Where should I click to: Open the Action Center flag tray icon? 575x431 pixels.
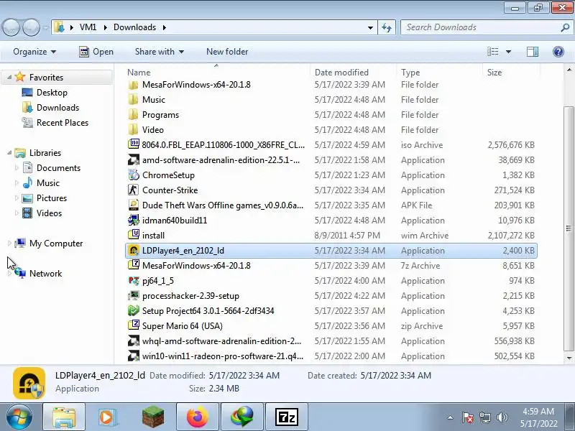click(468, 417)
